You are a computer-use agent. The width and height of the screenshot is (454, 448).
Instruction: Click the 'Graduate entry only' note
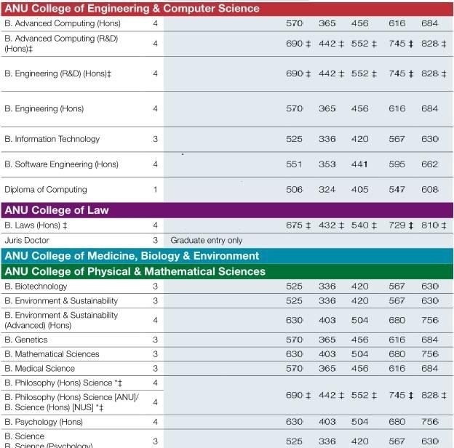[207, 240]
